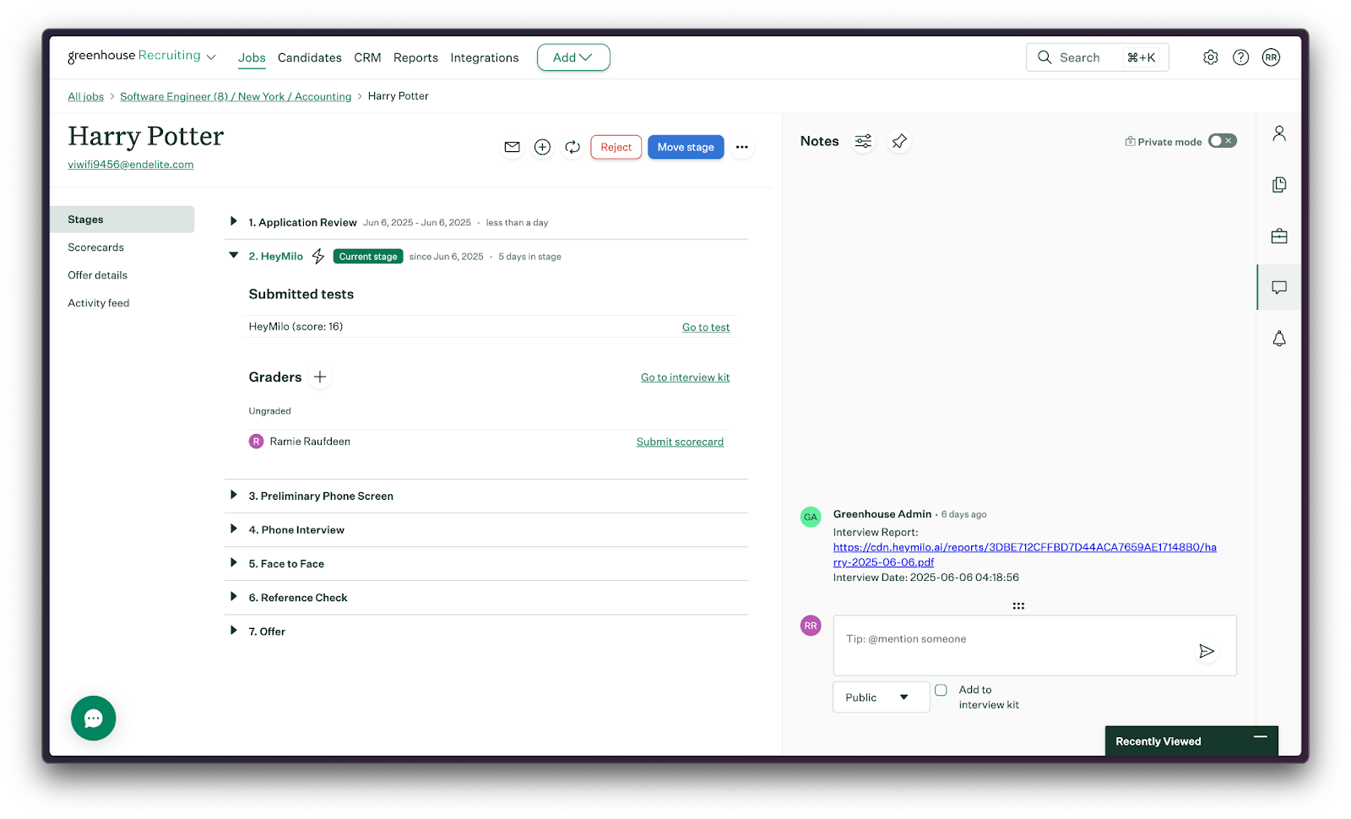Open the Candidates nav tab
The width and height of the screenshot is (1351, 819).
310,57
